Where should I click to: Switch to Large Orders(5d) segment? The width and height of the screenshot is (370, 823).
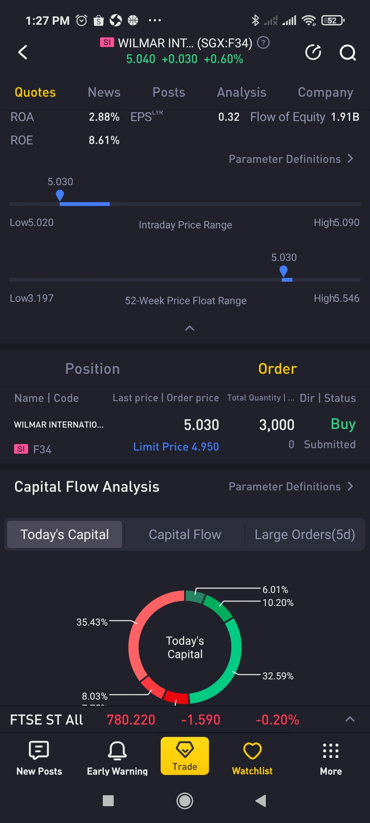[305, 534]
